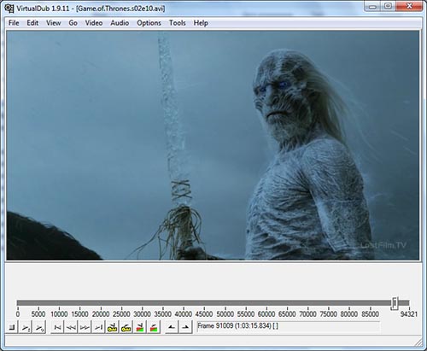Jump to the start of the video
427x351 pixels.
click(x=57, y=327)
